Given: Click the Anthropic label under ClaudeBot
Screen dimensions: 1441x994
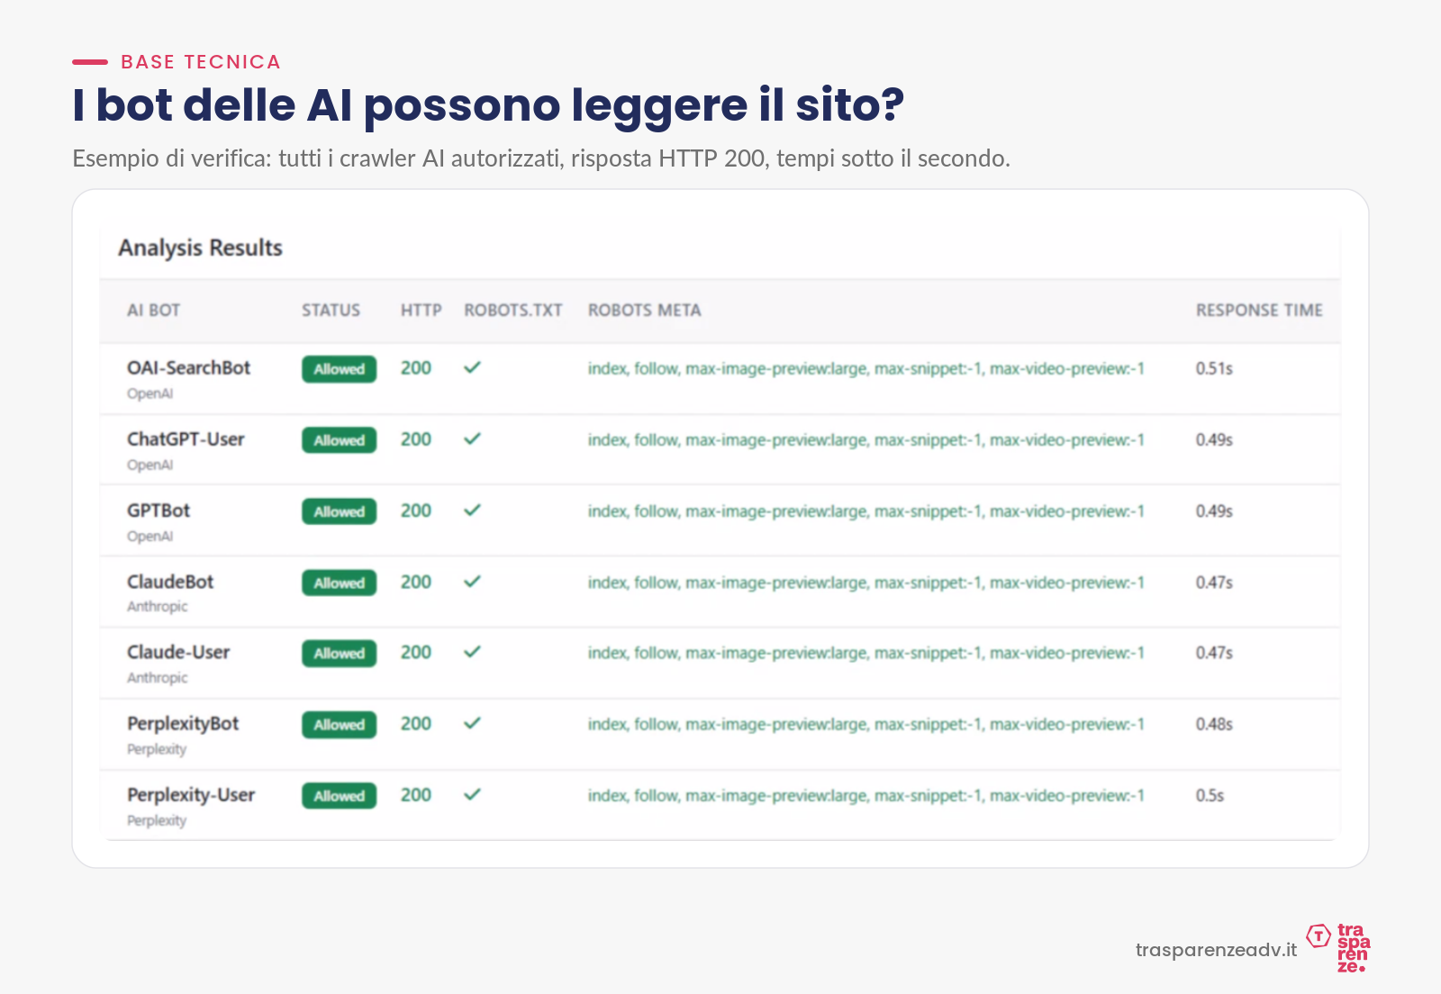Looking at the screenshot, I should click(x=157, y=606).
